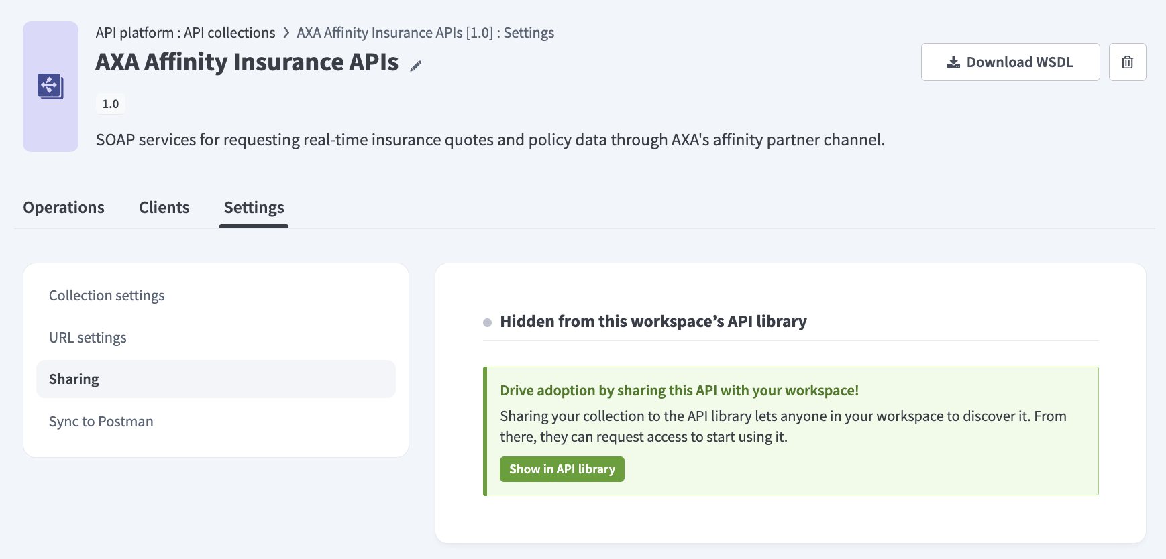Switch to the Operations tab
Image resolution: width=1166 pixels, height=559 pixels.
pos(64,208)
